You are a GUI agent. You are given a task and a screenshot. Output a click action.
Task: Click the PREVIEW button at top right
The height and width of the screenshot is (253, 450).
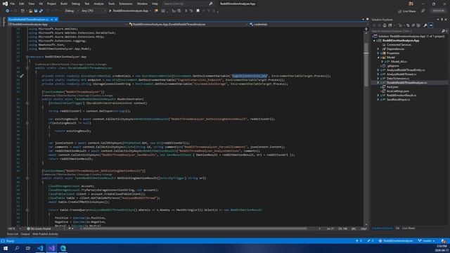438,11
